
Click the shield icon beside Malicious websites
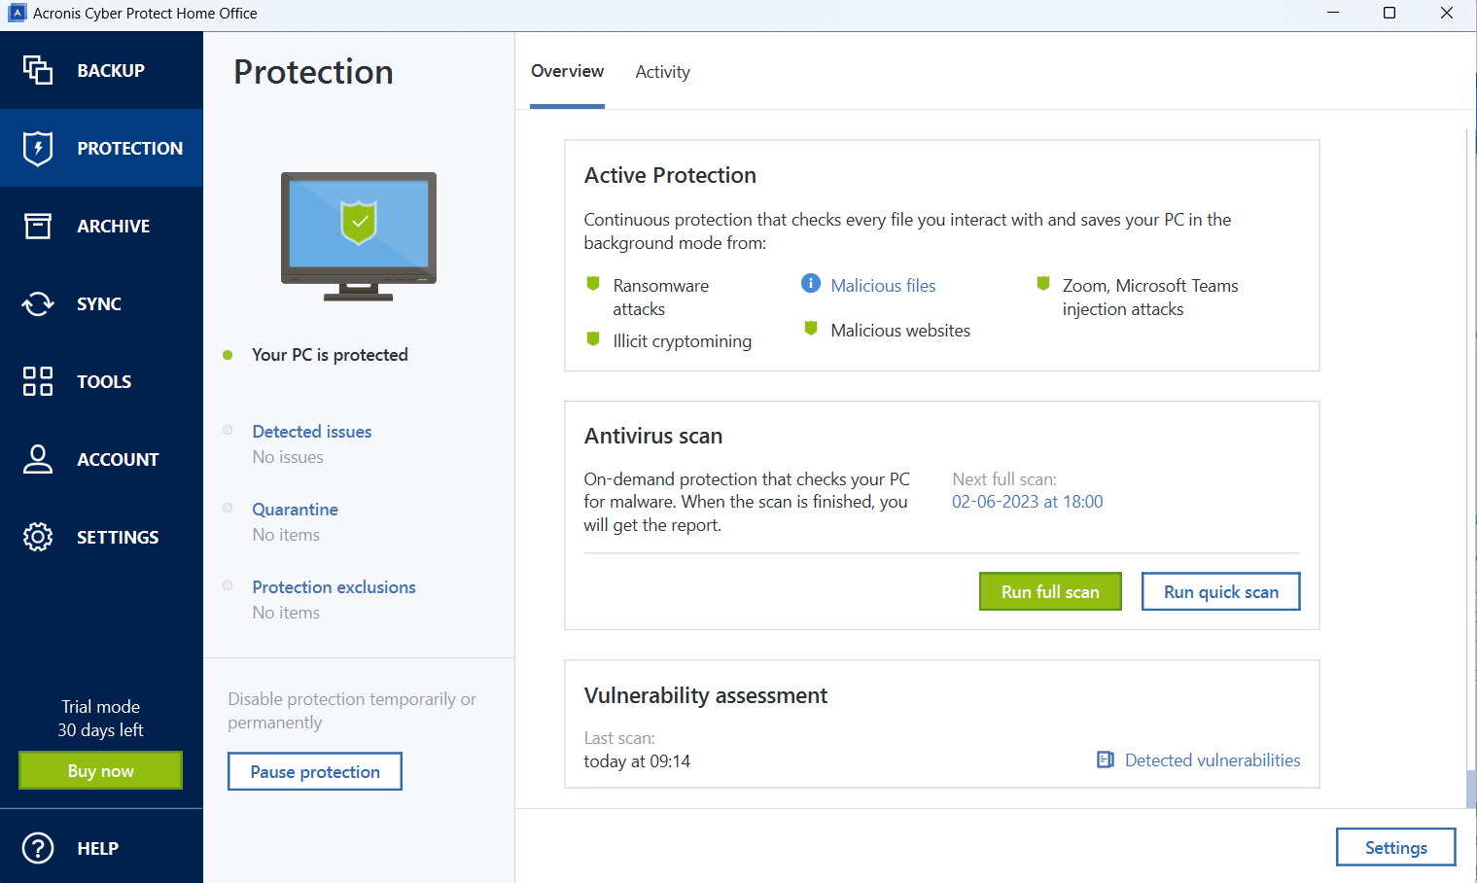tap(811, 328)
